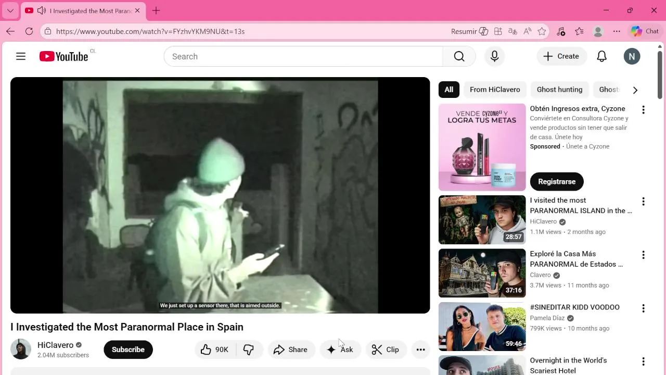Viewport: 666px width, 375px height.
Task: Click the search magnifier button
Action: (x=459, y=56)
